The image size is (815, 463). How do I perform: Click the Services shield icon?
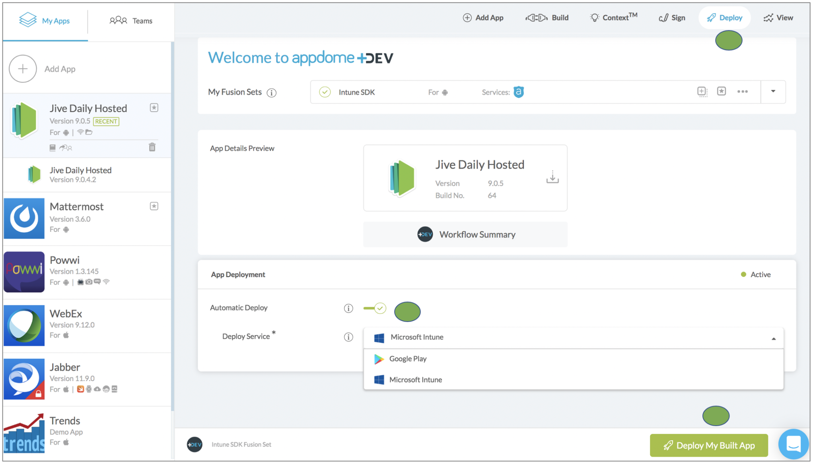(519, 92)
